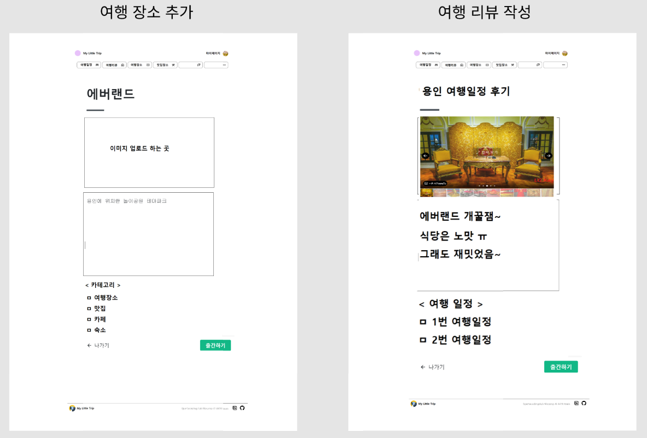
Task: Click the 여행 장소 추가 panel title
Action: (147, 12)
